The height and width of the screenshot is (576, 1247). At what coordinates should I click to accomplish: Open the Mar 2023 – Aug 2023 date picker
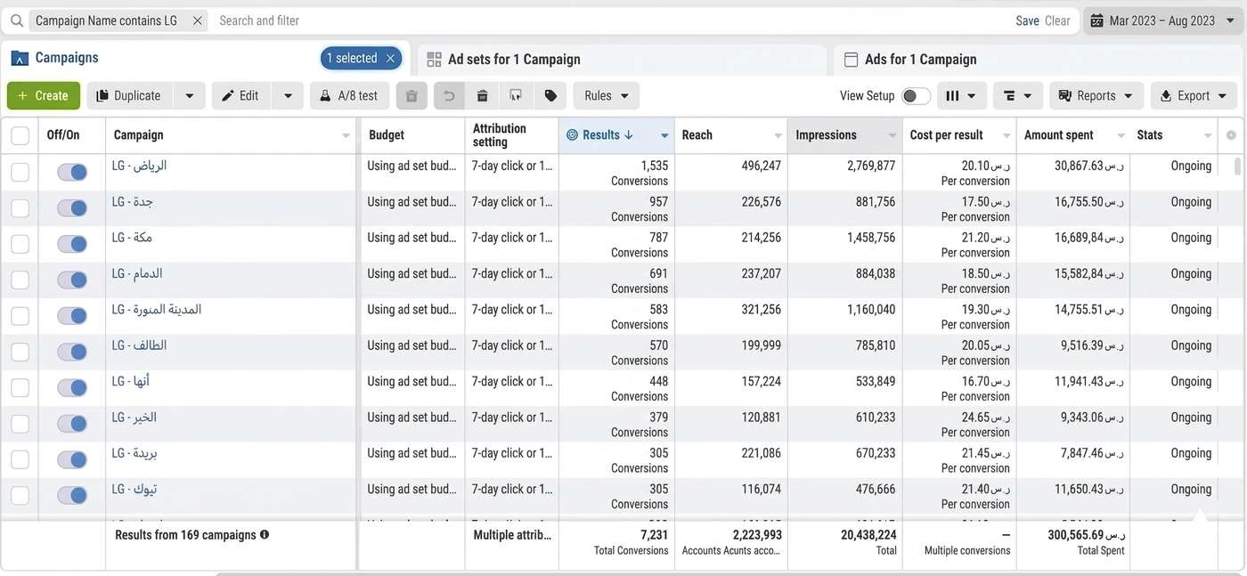pos(1162,20)
